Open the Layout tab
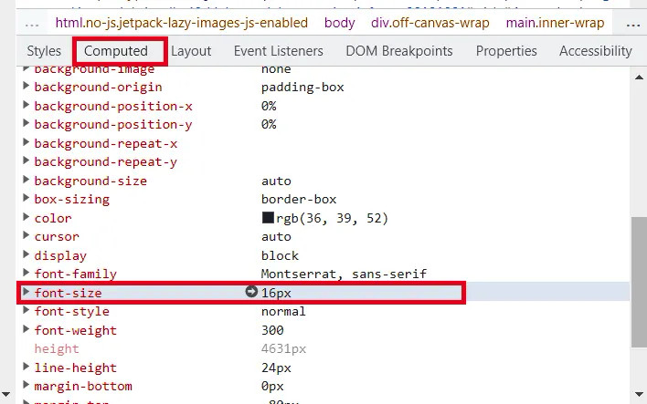Screen dimensions: 647x404 (191, 51)
